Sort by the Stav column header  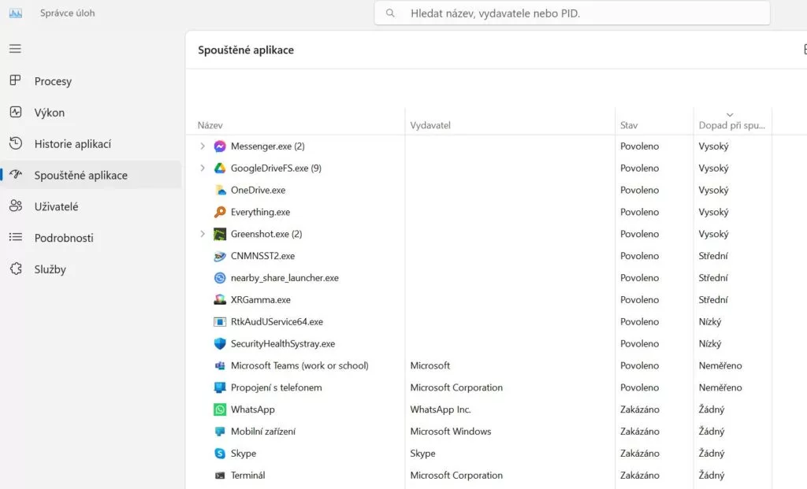coord(629,125)
